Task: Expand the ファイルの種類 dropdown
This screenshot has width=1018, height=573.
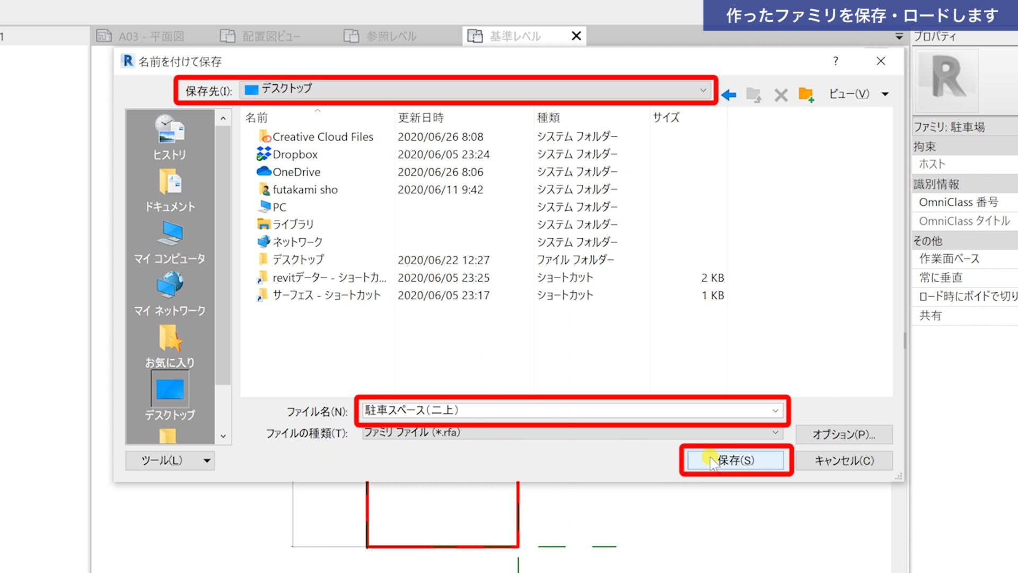Action: click(x=775, y=432)
